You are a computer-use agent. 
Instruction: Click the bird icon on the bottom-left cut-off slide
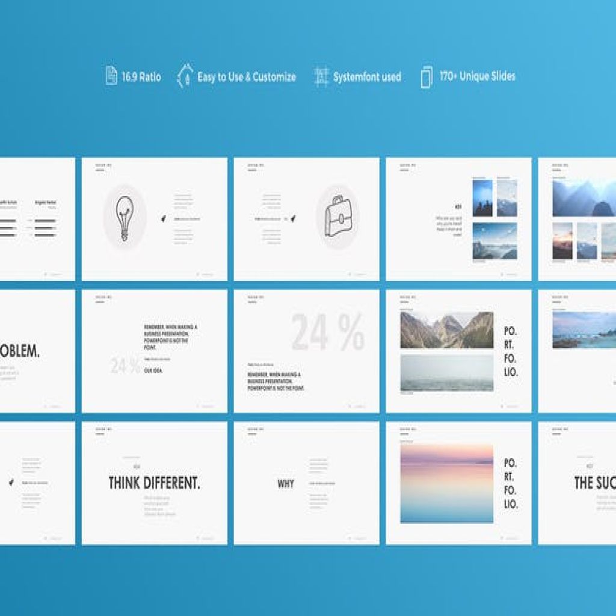(11, 482)
